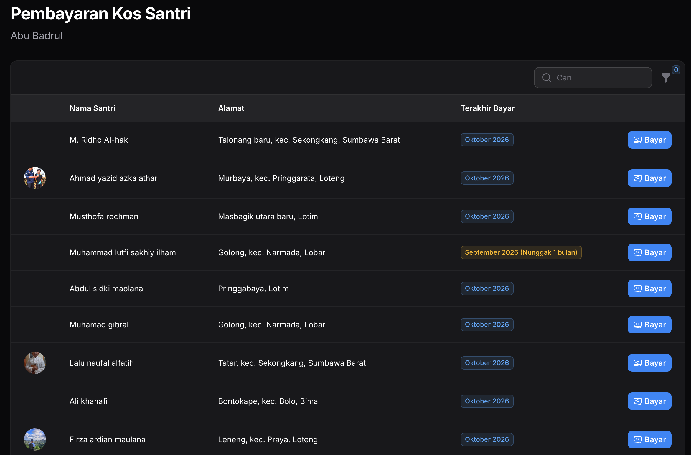The height and width of the screenshot is (455, 691).
Task: Click Bayar button for Abdul sidki maolana
Action: pyautogui.click(x=649, y=289)
